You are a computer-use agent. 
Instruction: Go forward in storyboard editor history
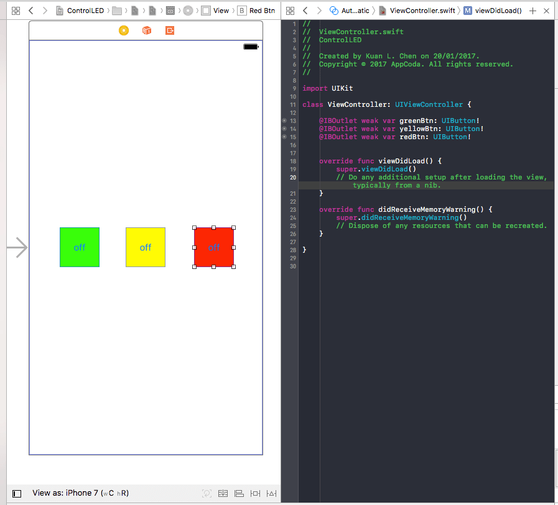tap(45, 11)
